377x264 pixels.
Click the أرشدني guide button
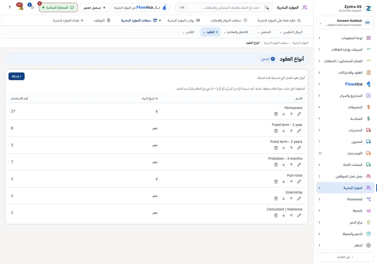click(268, 59)
